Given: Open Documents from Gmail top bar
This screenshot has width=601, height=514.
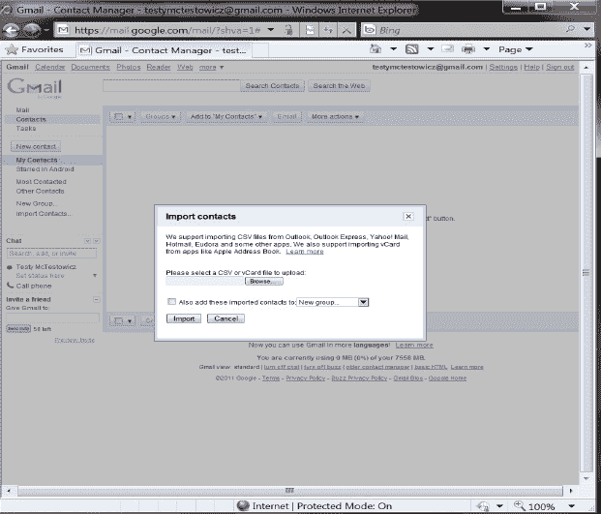Looking at the screenshot, I should tap(90, 67).
